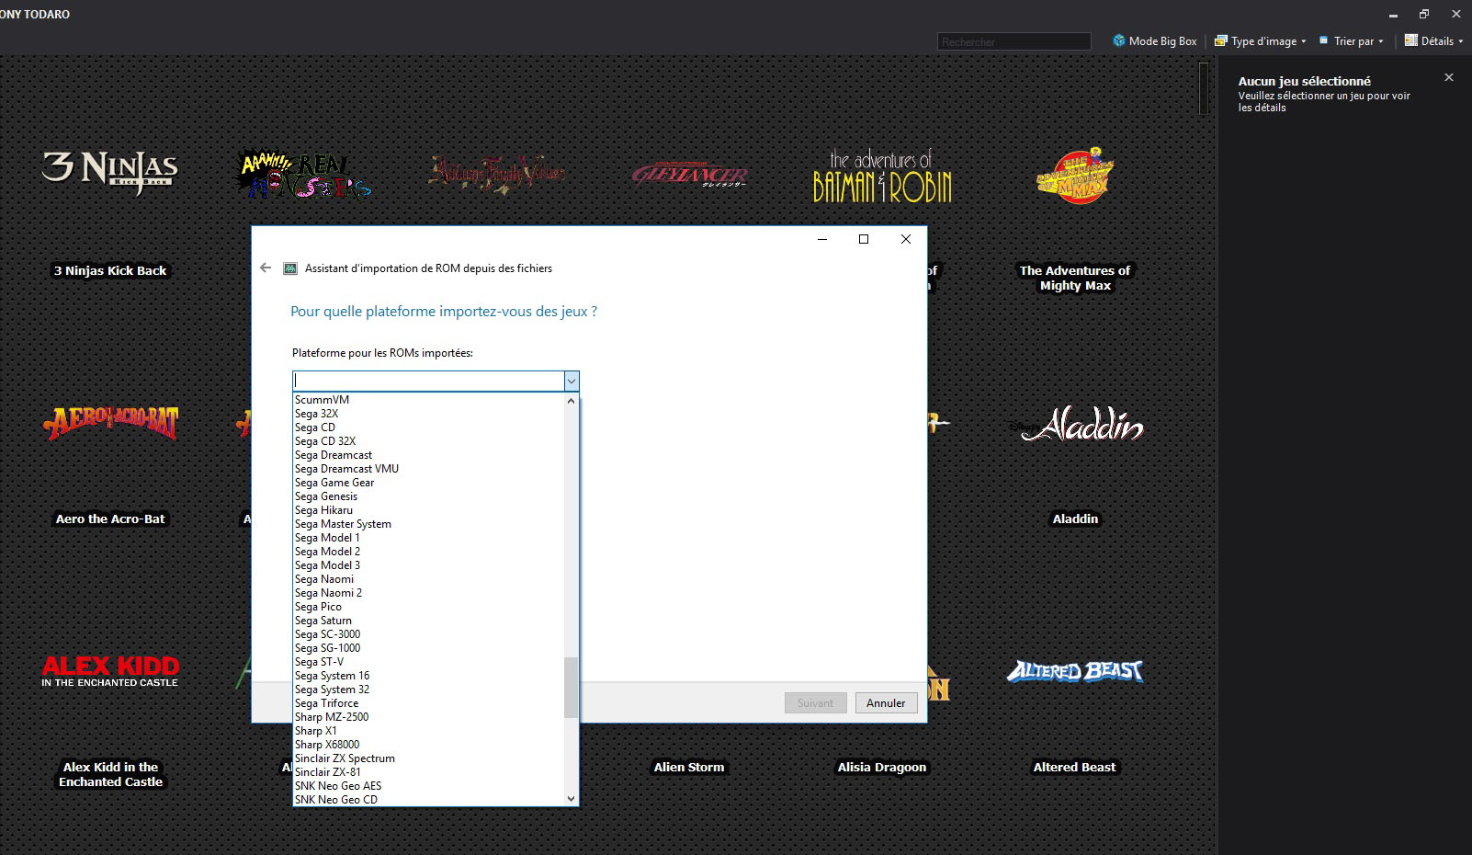This screenshot has width=1472, height=855.
Task: Select Sega System 16 platform
Action: (428, 676)
